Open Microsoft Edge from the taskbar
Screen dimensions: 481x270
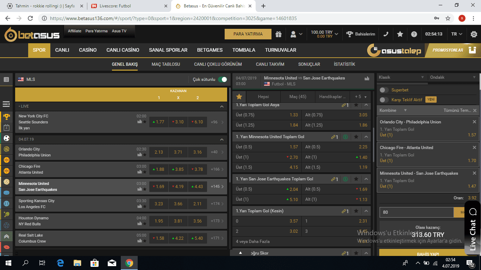tap(60, 263)
